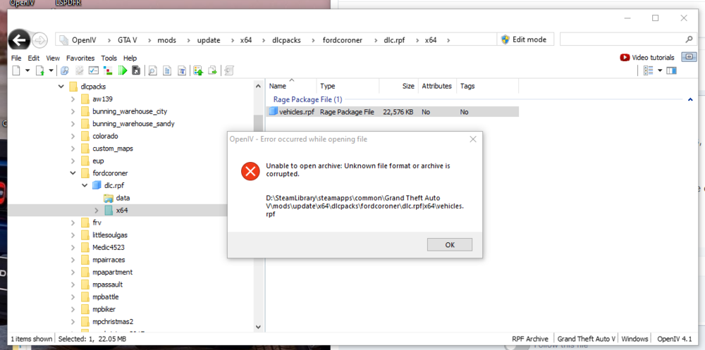
Task: Click the magnifier icon in search box
Action: (x=689, y=39)
